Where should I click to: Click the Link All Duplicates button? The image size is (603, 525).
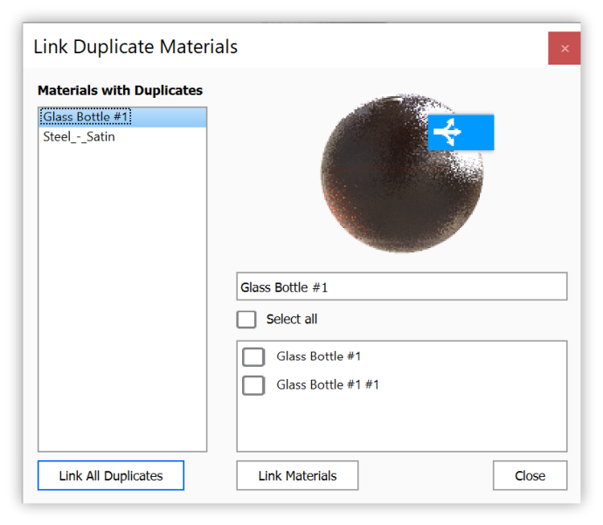[x=111, y=475]
